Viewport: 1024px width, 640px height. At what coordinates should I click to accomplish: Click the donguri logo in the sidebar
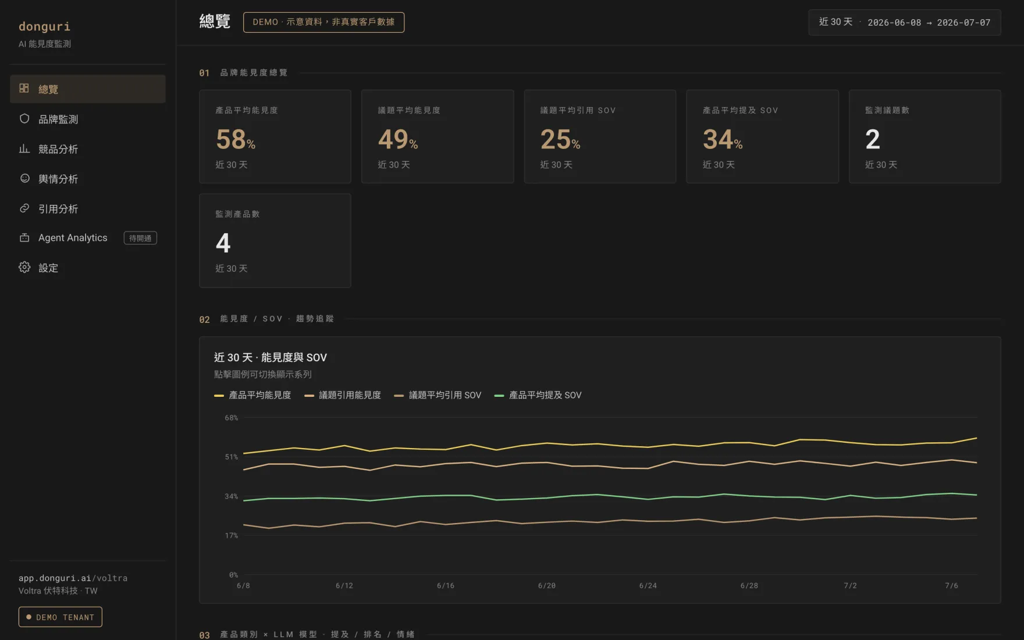(x=44, y=26)
